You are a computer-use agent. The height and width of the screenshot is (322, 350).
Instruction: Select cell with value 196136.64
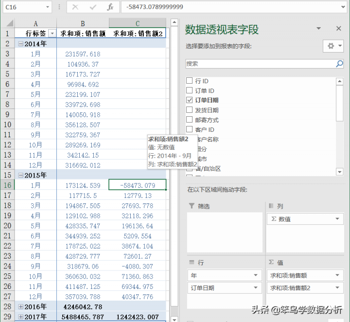138,226
